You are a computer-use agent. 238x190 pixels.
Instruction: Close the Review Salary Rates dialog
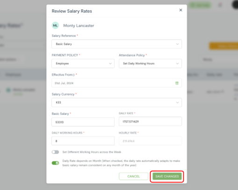pos(180,10)
